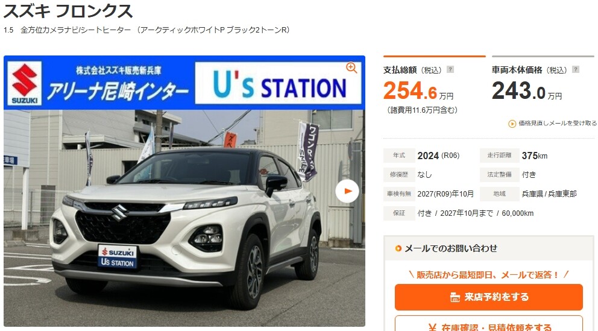598x331 pixels.
Task: Click help icon beside 支払総額
Action: tap(450, 69)
